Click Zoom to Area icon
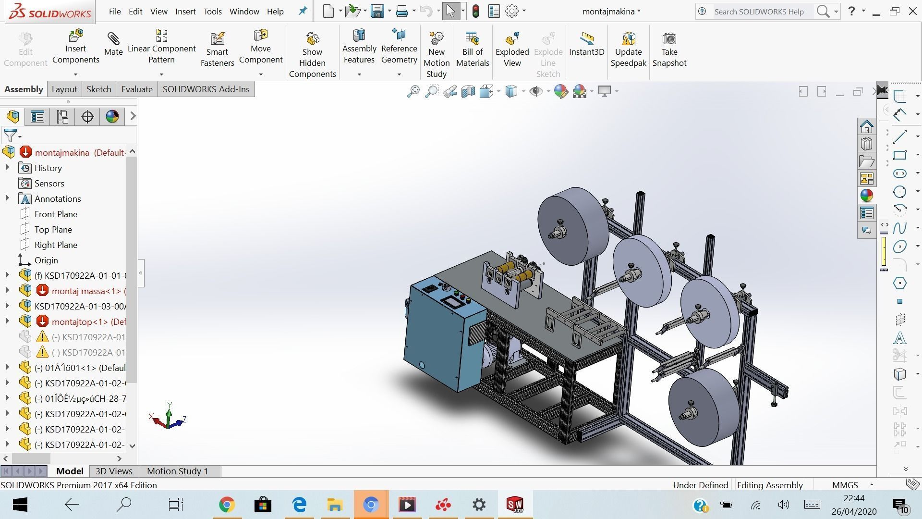The image size is (922, 519). [x=432, y=91]
